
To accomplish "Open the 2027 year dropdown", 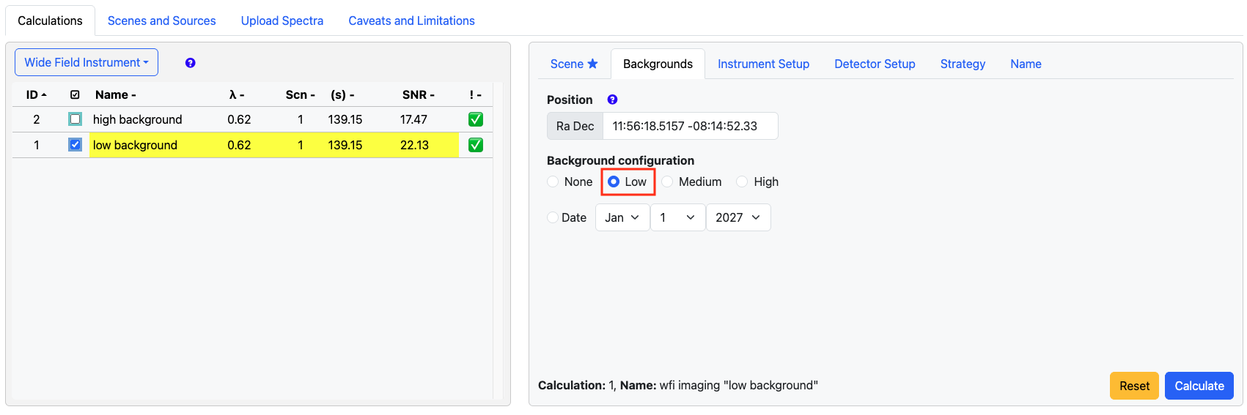I will pyautogui.click(x=737, y=217).
